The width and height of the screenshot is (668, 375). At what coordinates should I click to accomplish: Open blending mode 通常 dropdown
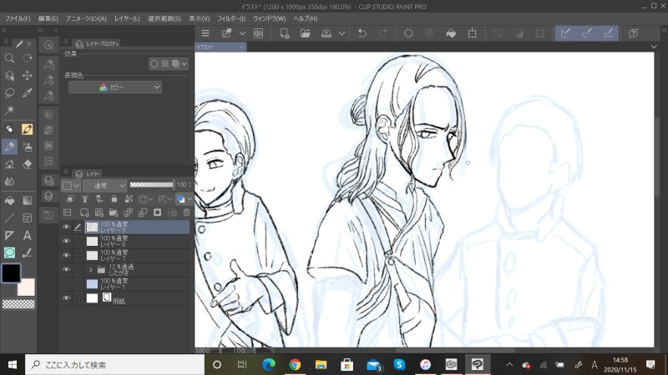(x=105, y=185)
